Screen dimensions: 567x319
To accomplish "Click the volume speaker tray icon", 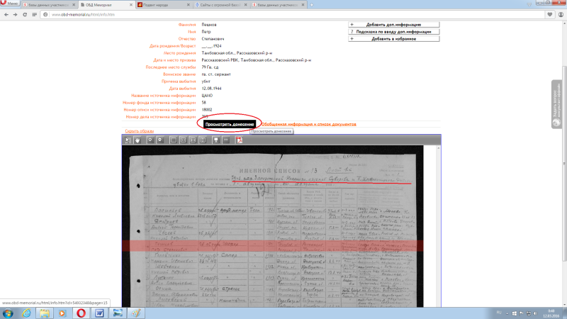I will click(536, 313).
